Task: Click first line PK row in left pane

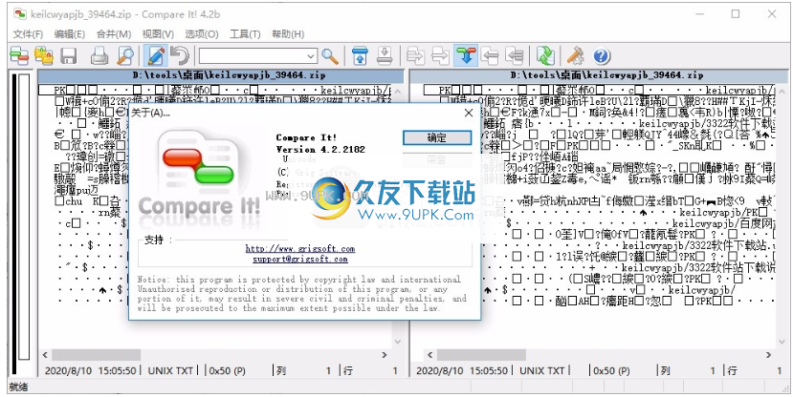Action: coord(214,91)
